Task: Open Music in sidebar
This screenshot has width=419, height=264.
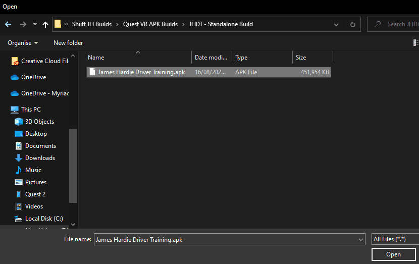Action: 33,170
